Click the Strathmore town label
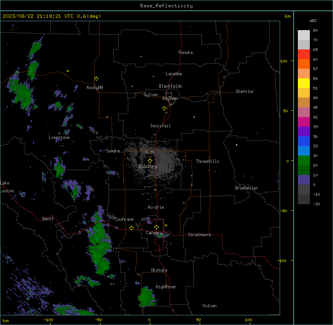 [x=199, y=235]
